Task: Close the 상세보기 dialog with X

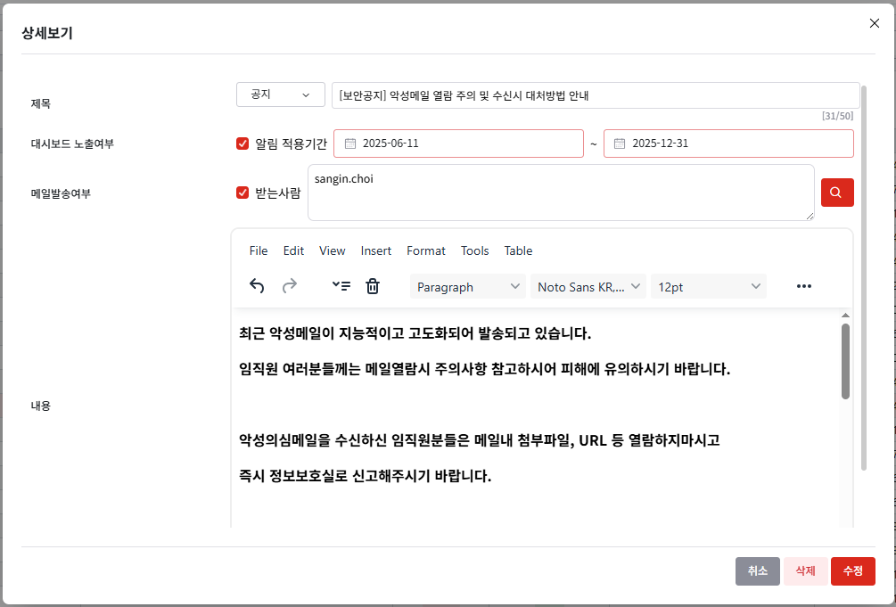Action: tap(875, 23)
